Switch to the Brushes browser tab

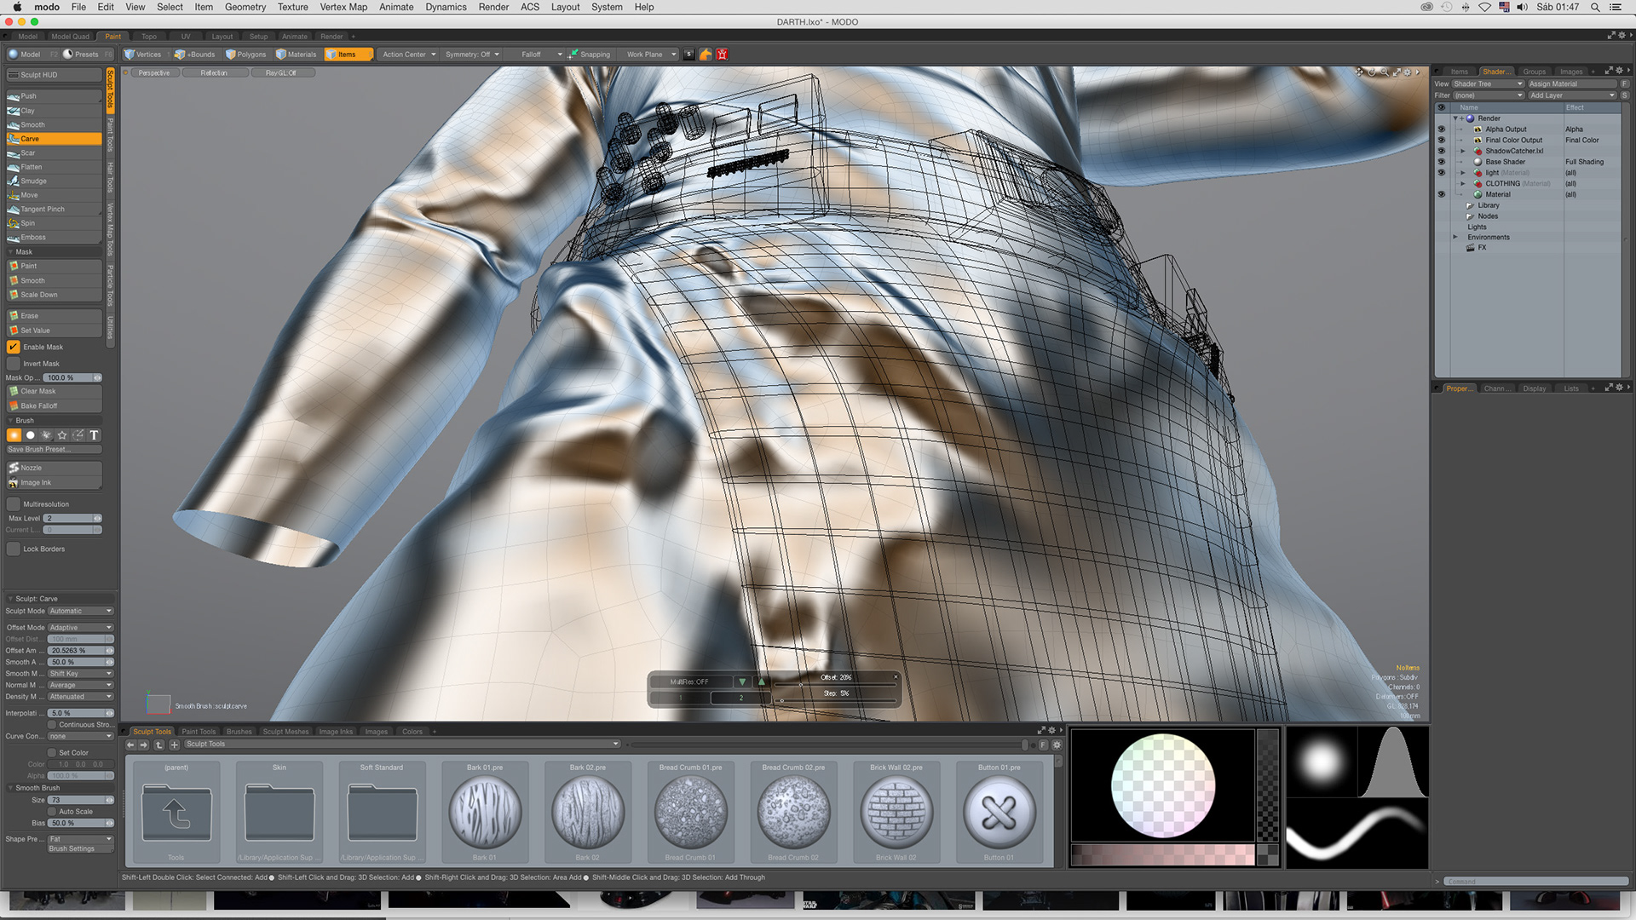pos(239,732)
